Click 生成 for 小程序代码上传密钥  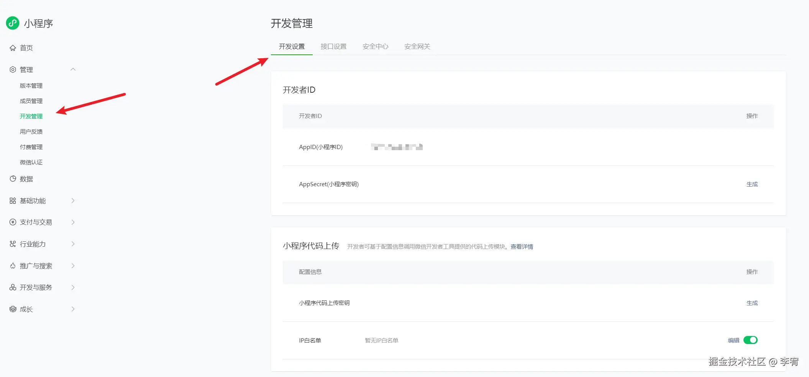click(x=752, y=303)
